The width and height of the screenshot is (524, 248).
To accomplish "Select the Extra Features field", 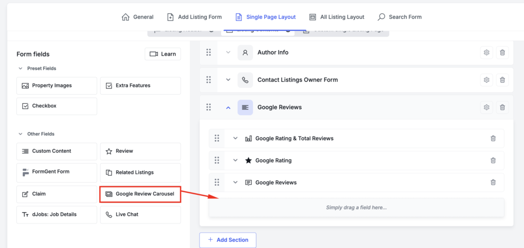I will [140, 86].
